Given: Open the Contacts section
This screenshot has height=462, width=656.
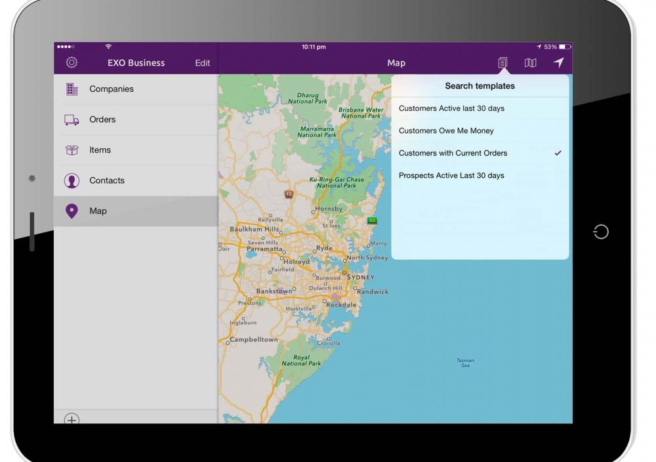Looking at the screenshot, I should tap(136, 180).
